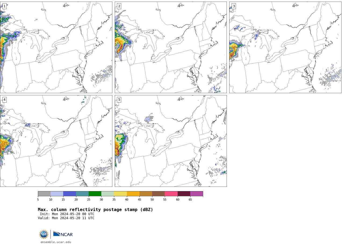Image resolution: width=344 pixels, height=245 pixels.
Task: Click the NCAR logo
Action: pyautogui.click(x=63, y=234)
